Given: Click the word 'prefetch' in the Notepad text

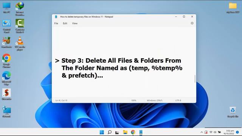Looking at the screenshot, I should point(81,76).
